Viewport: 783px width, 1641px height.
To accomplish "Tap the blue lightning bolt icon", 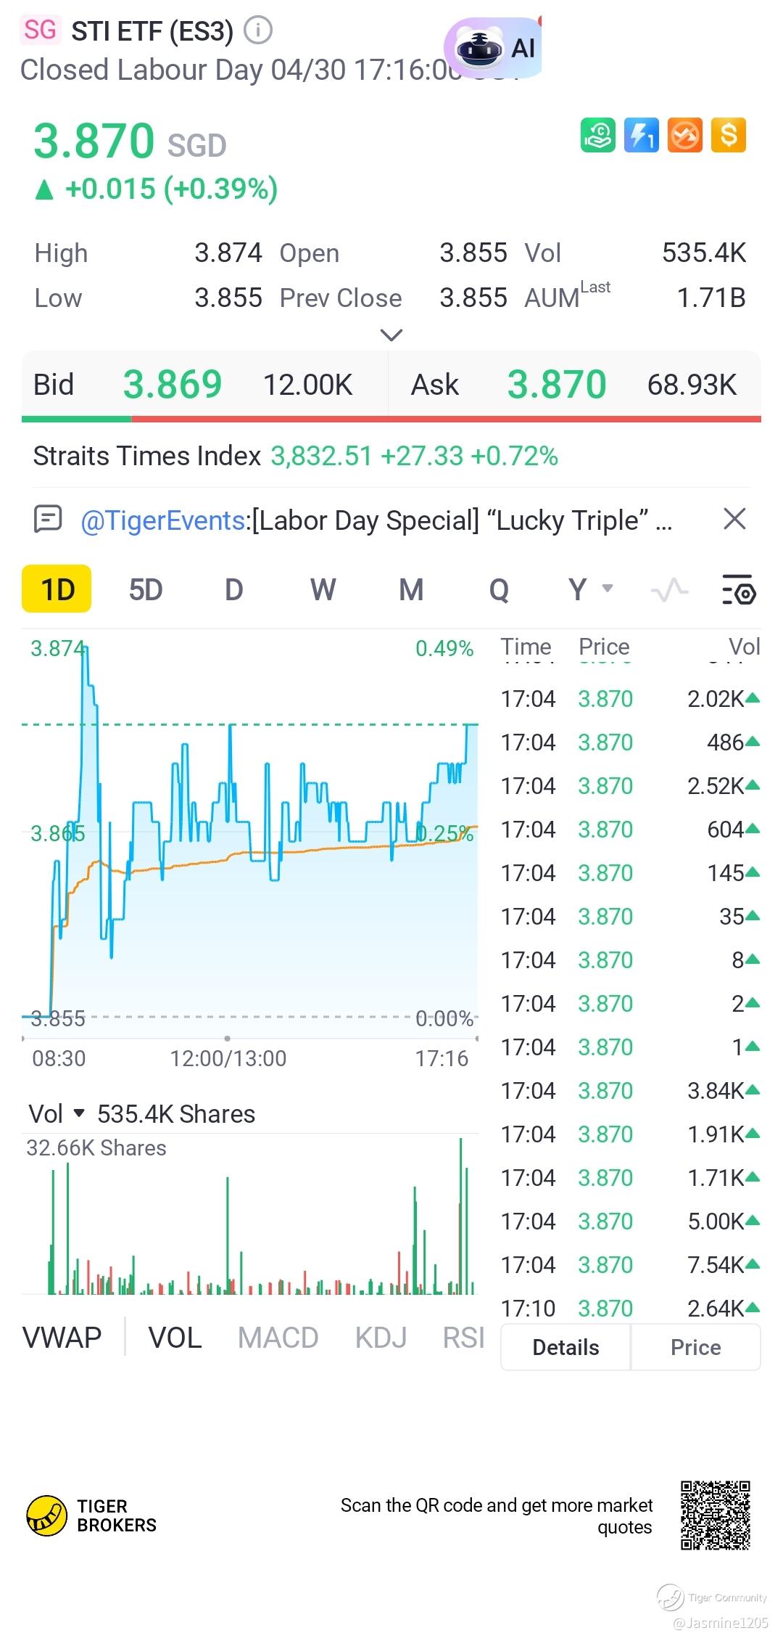I will tap(642, 135).
